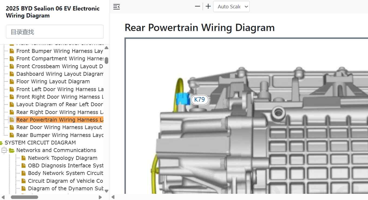
Task: Click the sidebar horizontal scrollbar thumb
Action: (x=24, y=197)
